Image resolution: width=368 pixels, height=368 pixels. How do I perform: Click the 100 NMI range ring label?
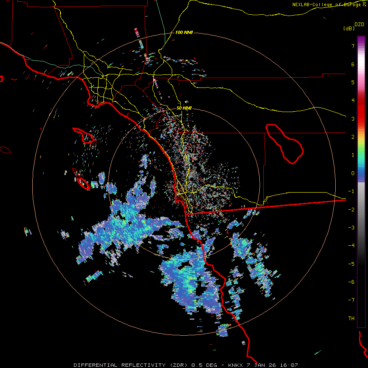click(184, 32)
